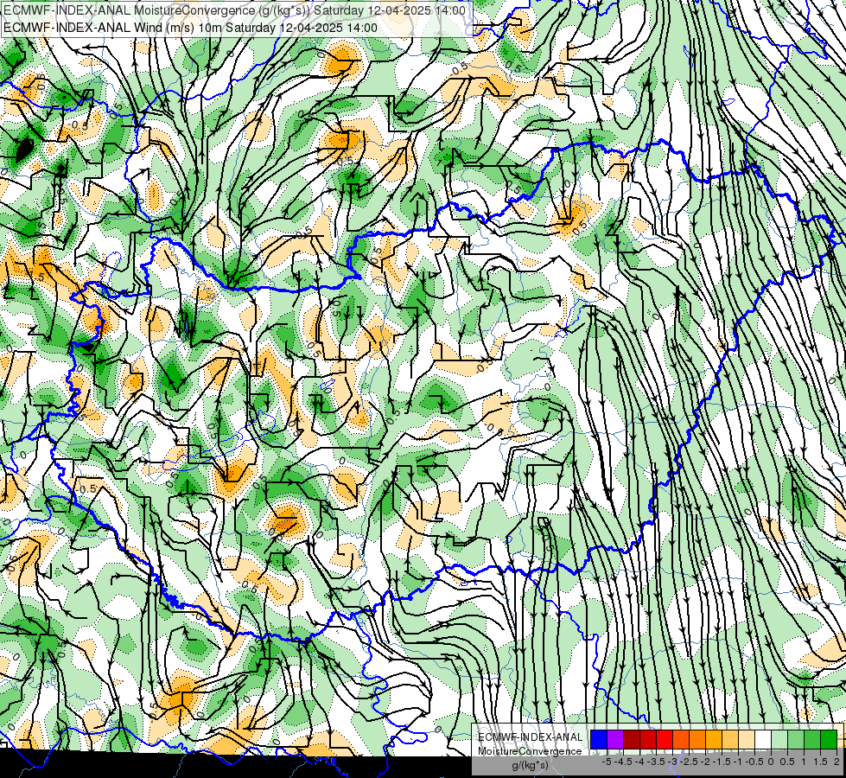
Task: Select the dark red swatch between -4.5 and -4
Action: 632,739
